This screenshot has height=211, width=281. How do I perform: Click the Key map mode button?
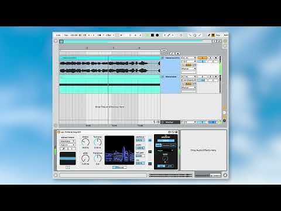(218, 35)
